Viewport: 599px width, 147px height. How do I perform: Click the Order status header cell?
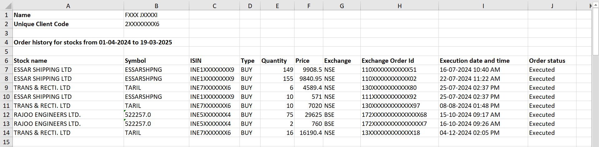552,61
